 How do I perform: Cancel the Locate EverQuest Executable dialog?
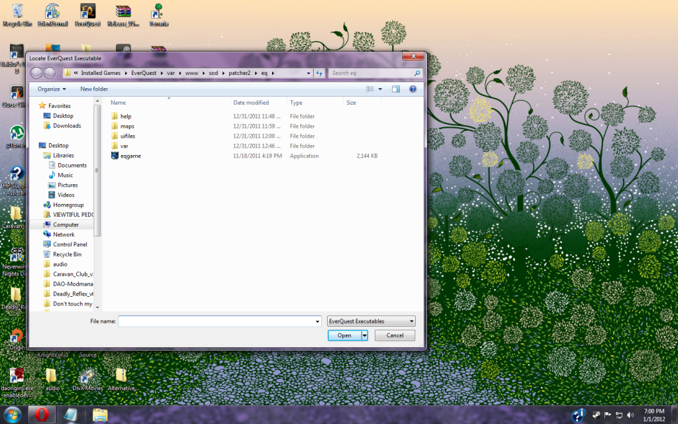point(395,335)
